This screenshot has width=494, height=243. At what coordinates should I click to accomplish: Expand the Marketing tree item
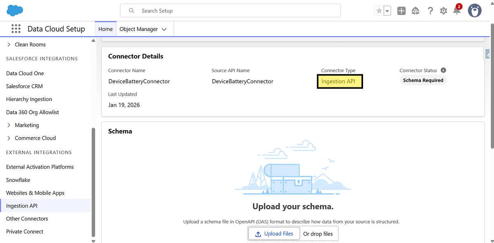[9, 125]
